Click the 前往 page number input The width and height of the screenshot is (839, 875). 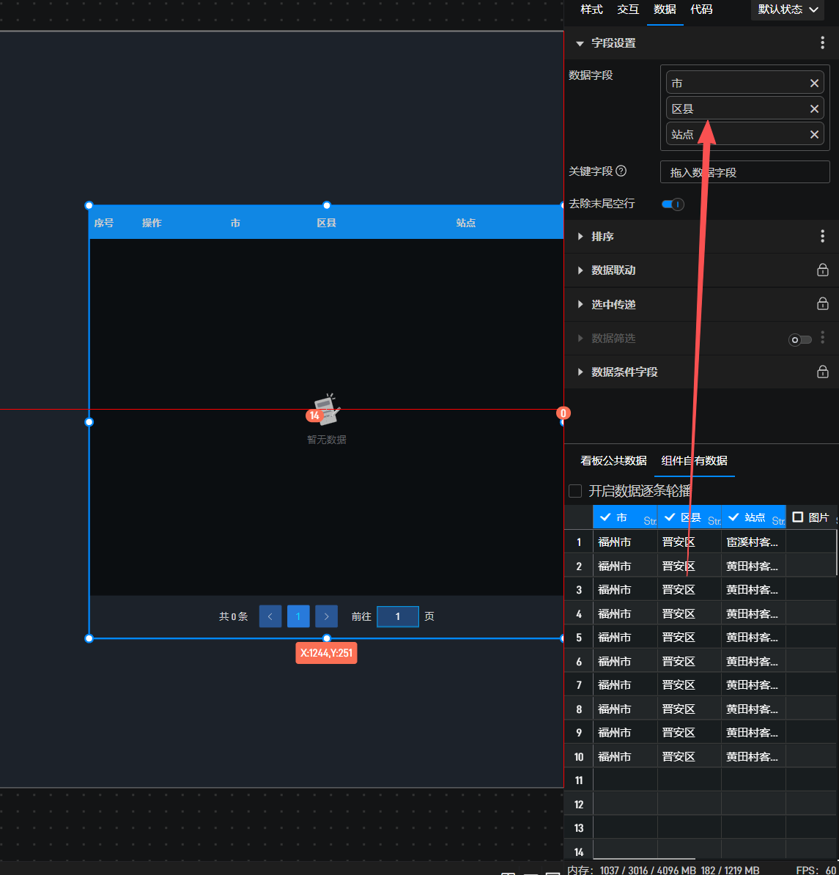(398, 616)
